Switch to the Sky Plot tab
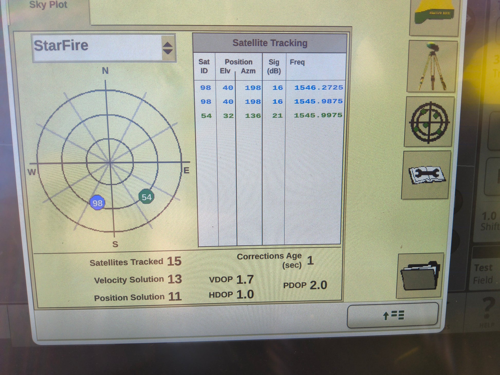Image resolution: width=500 pixels, height=375 pixels. coord(48,5)
